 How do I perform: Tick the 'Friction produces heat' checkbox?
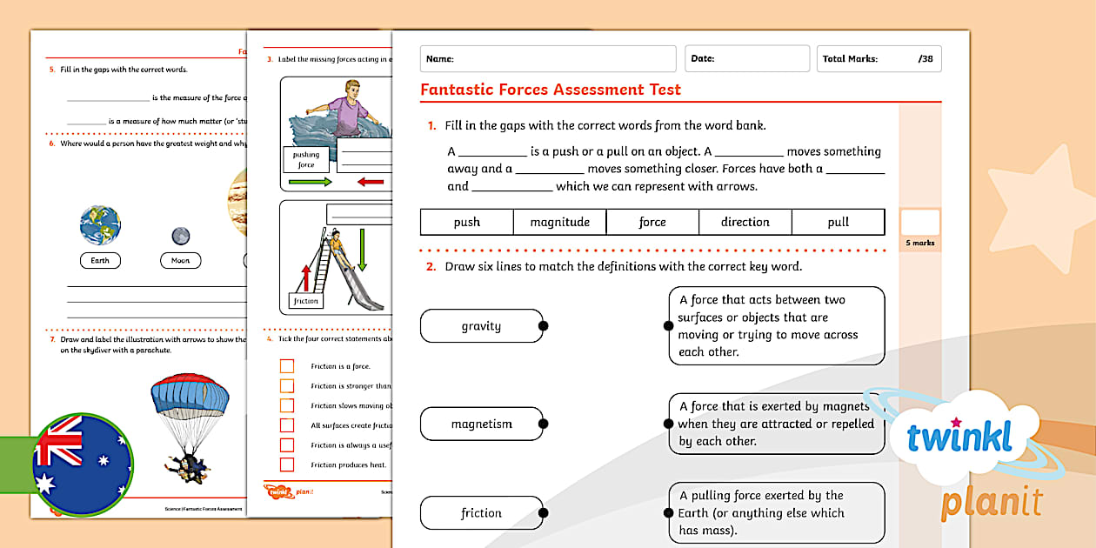287,466
